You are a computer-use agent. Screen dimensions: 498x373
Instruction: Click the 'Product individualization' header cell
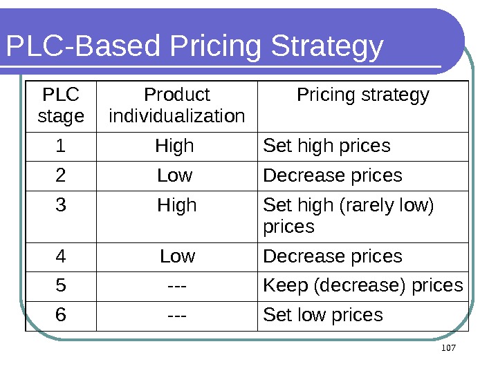click(x=177, y=106)
